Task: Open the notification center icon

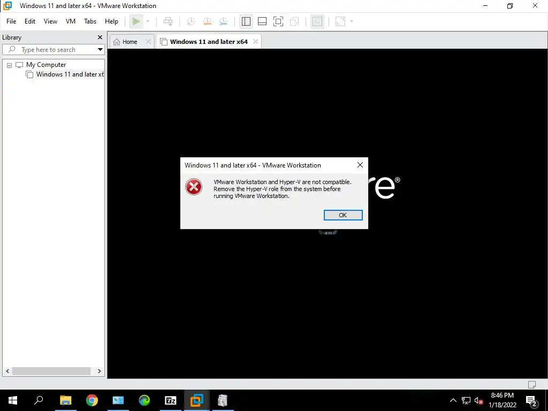Action: [x=531, y=401]
